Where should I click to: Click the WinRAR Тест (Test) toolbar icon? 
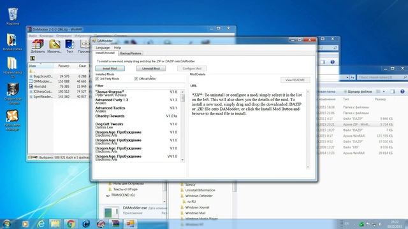pyautogui.click(x=69, y=44)
